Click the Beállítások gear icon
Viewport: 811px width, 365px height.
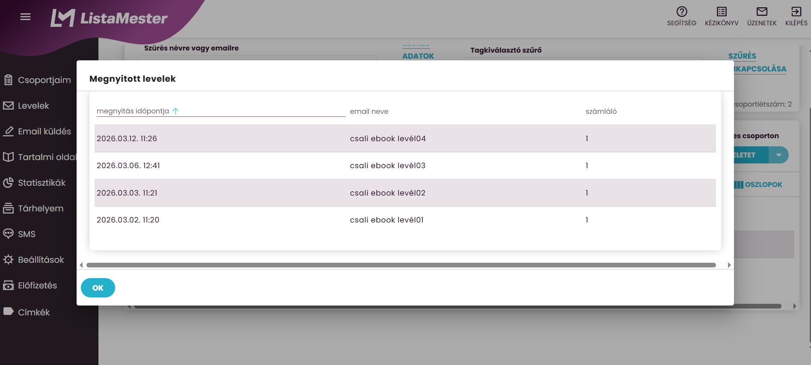(x=8, y=260)
